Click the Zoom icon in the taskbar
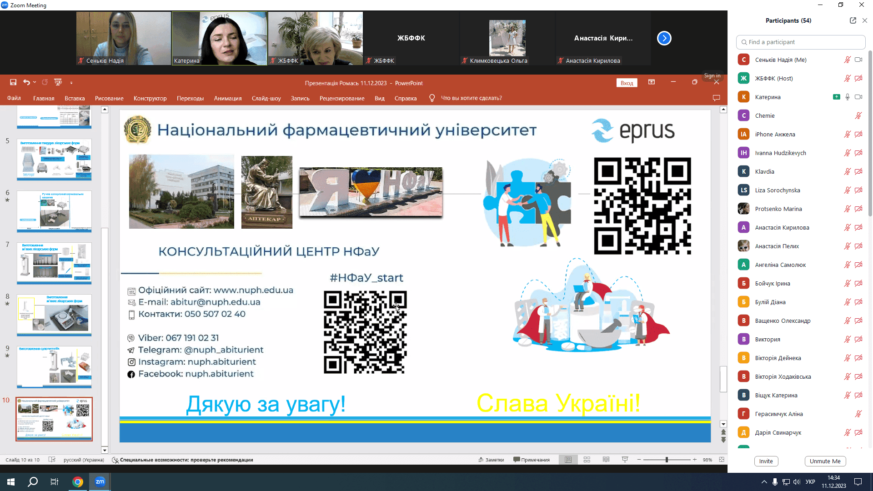 tap(100, 481)
